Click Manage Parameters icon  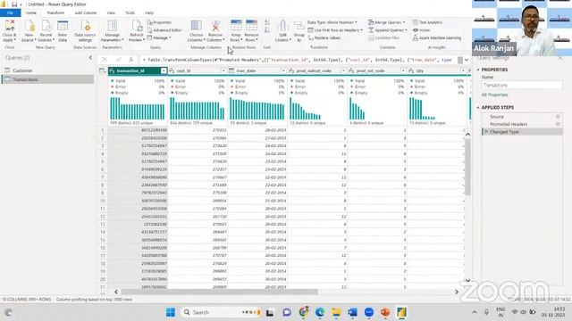[x=113, y=26]
